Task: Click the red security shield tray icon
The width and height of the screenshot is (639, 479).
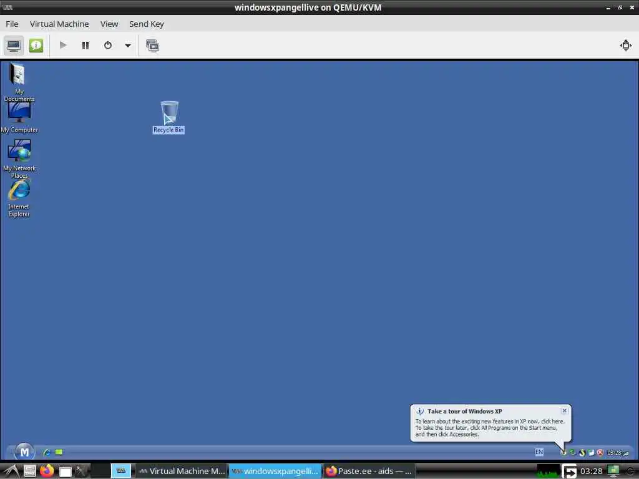Action: click(x=600, y=453)
